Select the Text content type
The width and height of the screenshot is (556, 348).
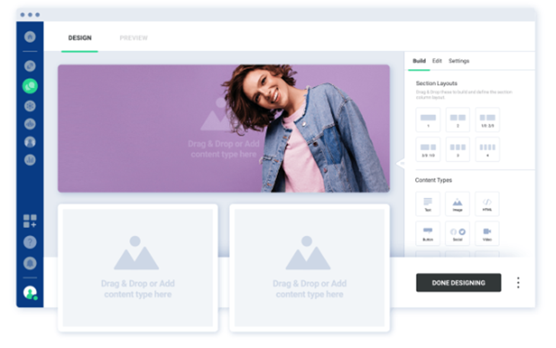click(428, 203)
